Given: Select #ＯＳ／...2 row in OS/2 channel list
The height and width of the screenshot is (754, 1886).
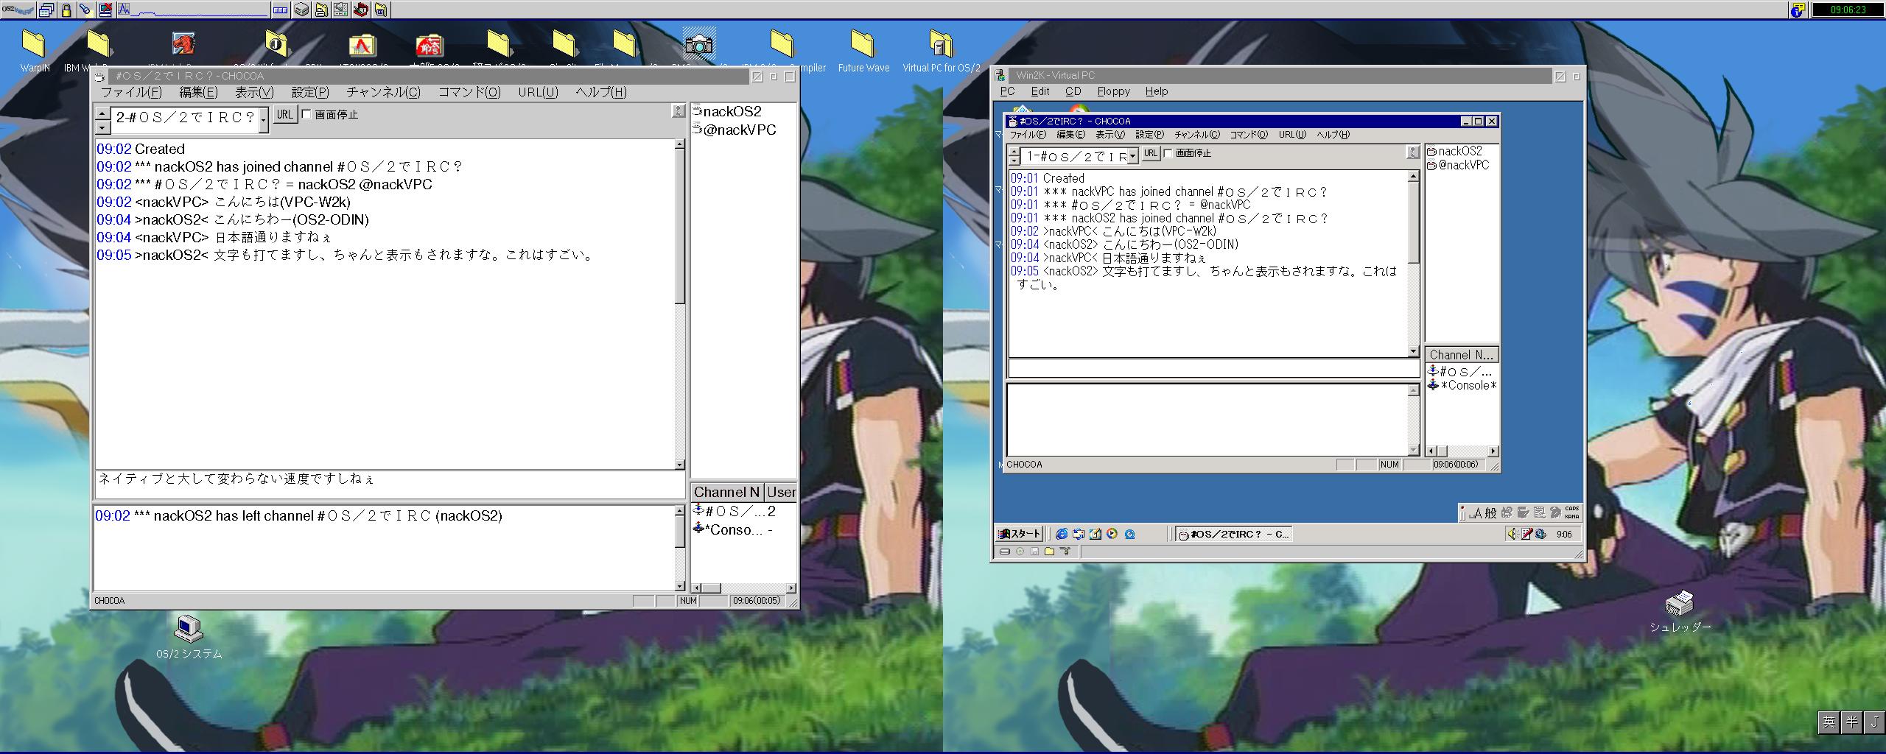Looking at the screenshot, I should click(x=735, y=511).
